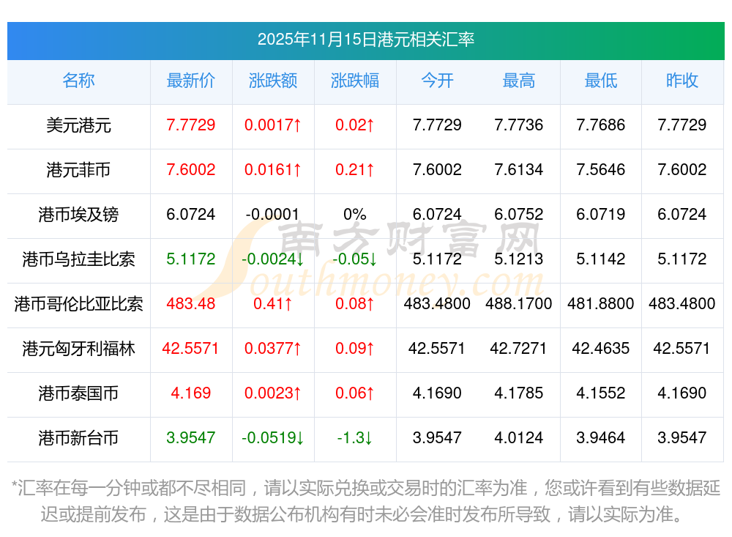Select change amount 0.0023↑
Image resolution: width=732 pixels, height=537 pixels.
click(273, 393)
